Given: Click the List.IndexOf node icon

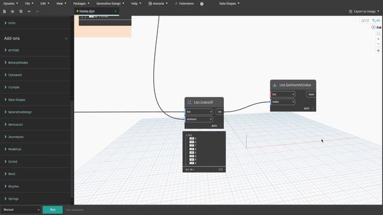Looking at the screenshot, I should tap(189, 102).
